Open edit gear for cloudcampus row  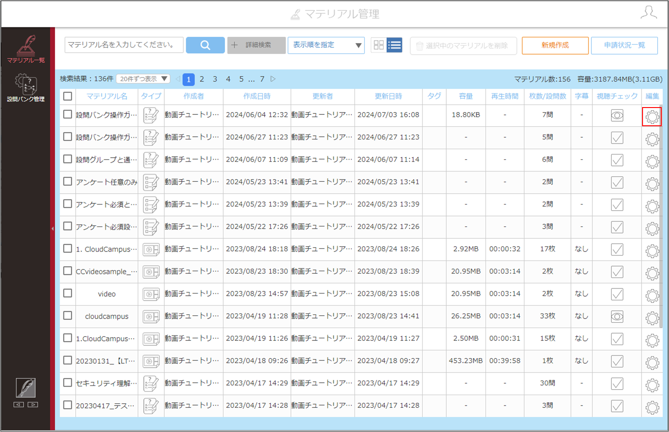[x=652, y=318]
